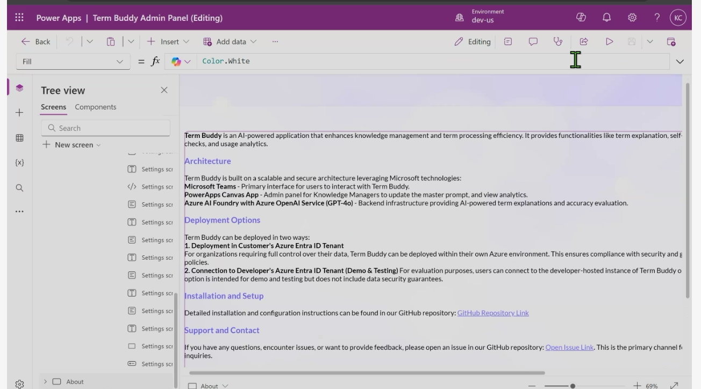Click the zoom in plus button
701x389 pixels.
click(637, 385)
